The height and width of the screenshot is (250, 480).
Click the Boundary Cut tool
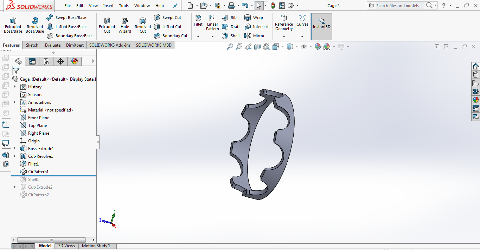(171, 36)
